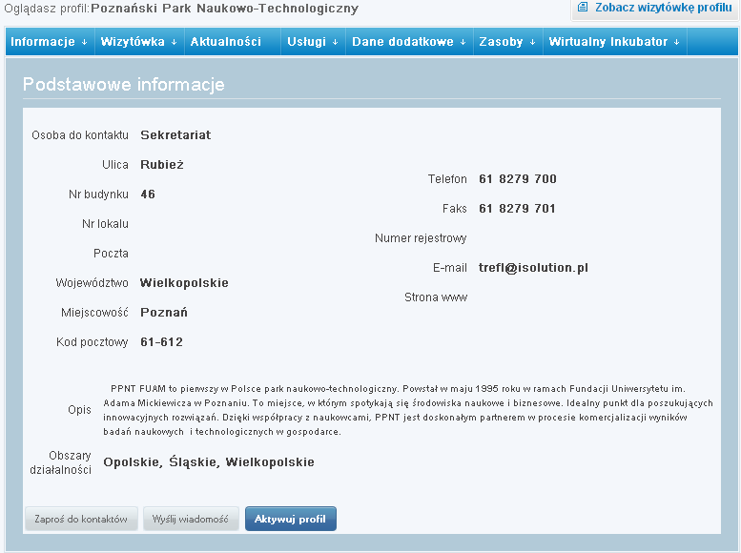Image resolution: width=741 pixels, height=553 pixels.
Task: Click the postal code 61-612
Action: pyautogui.click(x=161, y=342)
